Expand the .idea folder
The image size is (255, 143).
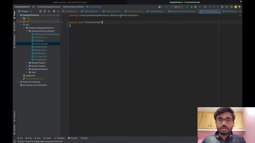pos(21,18)
